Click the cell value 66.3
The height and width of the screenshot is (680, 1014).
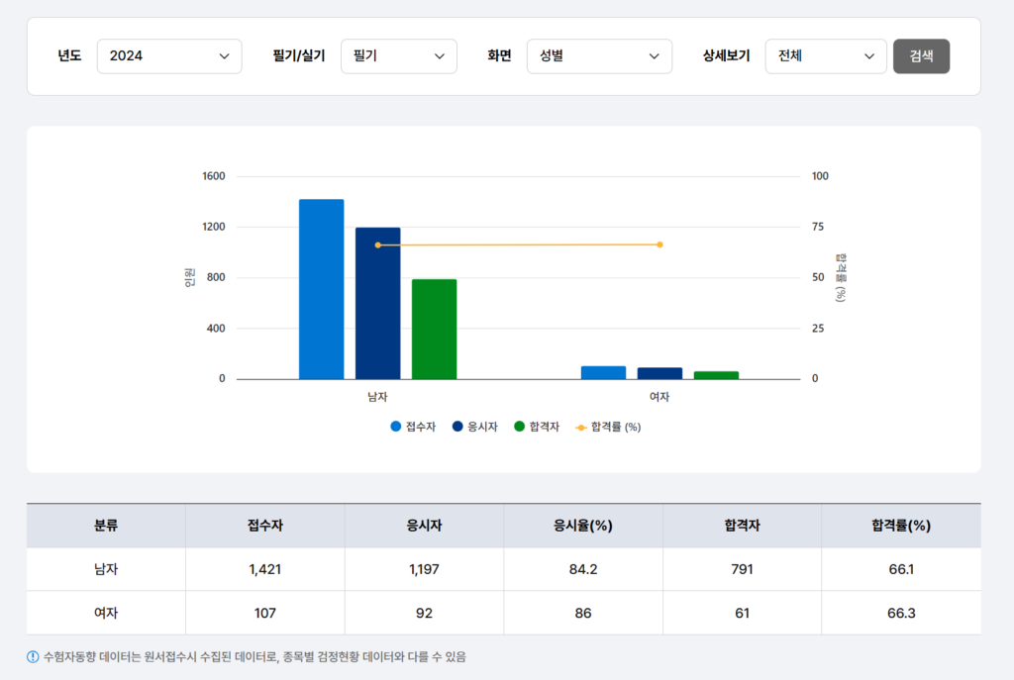(901, 613)
